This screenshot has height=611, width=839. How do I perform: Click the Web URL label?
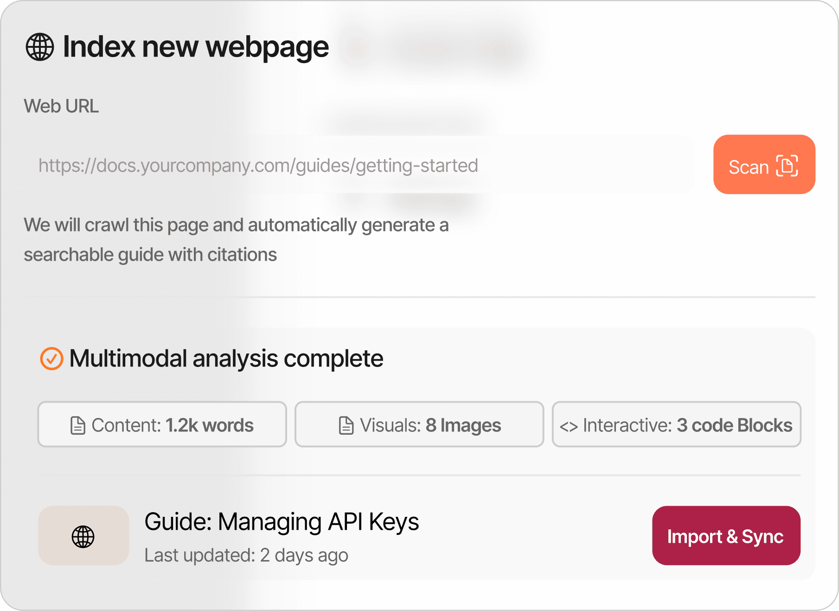click(x=61, y=106)
